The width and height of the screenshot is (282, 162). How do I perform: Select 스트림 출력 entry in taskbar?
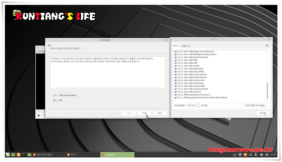pos(117,155)
